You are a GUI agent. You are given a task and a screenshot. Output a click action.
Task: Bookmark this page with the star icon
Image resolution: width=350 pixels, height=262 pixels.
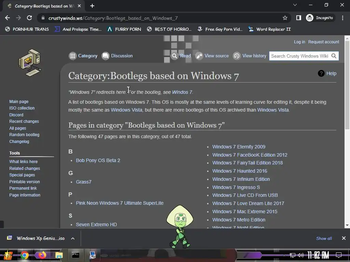click(285, 18)
